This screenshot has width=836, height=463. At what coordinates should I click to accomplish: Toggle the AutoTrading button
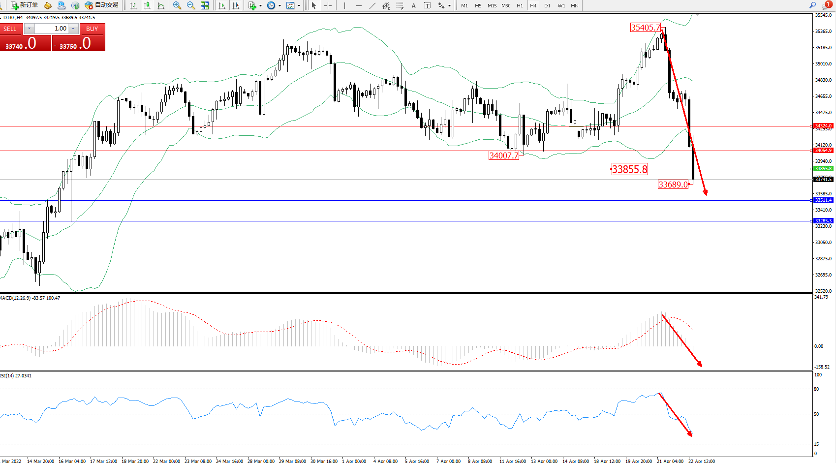[x=101, y=5]
